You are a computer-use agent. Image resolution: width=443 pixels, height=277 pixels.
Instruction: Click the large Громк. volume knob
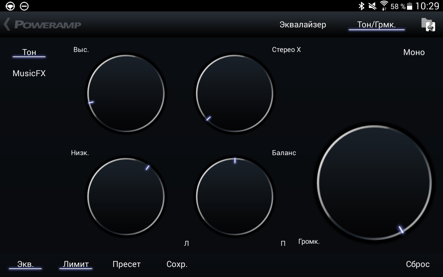click(374, 183)
